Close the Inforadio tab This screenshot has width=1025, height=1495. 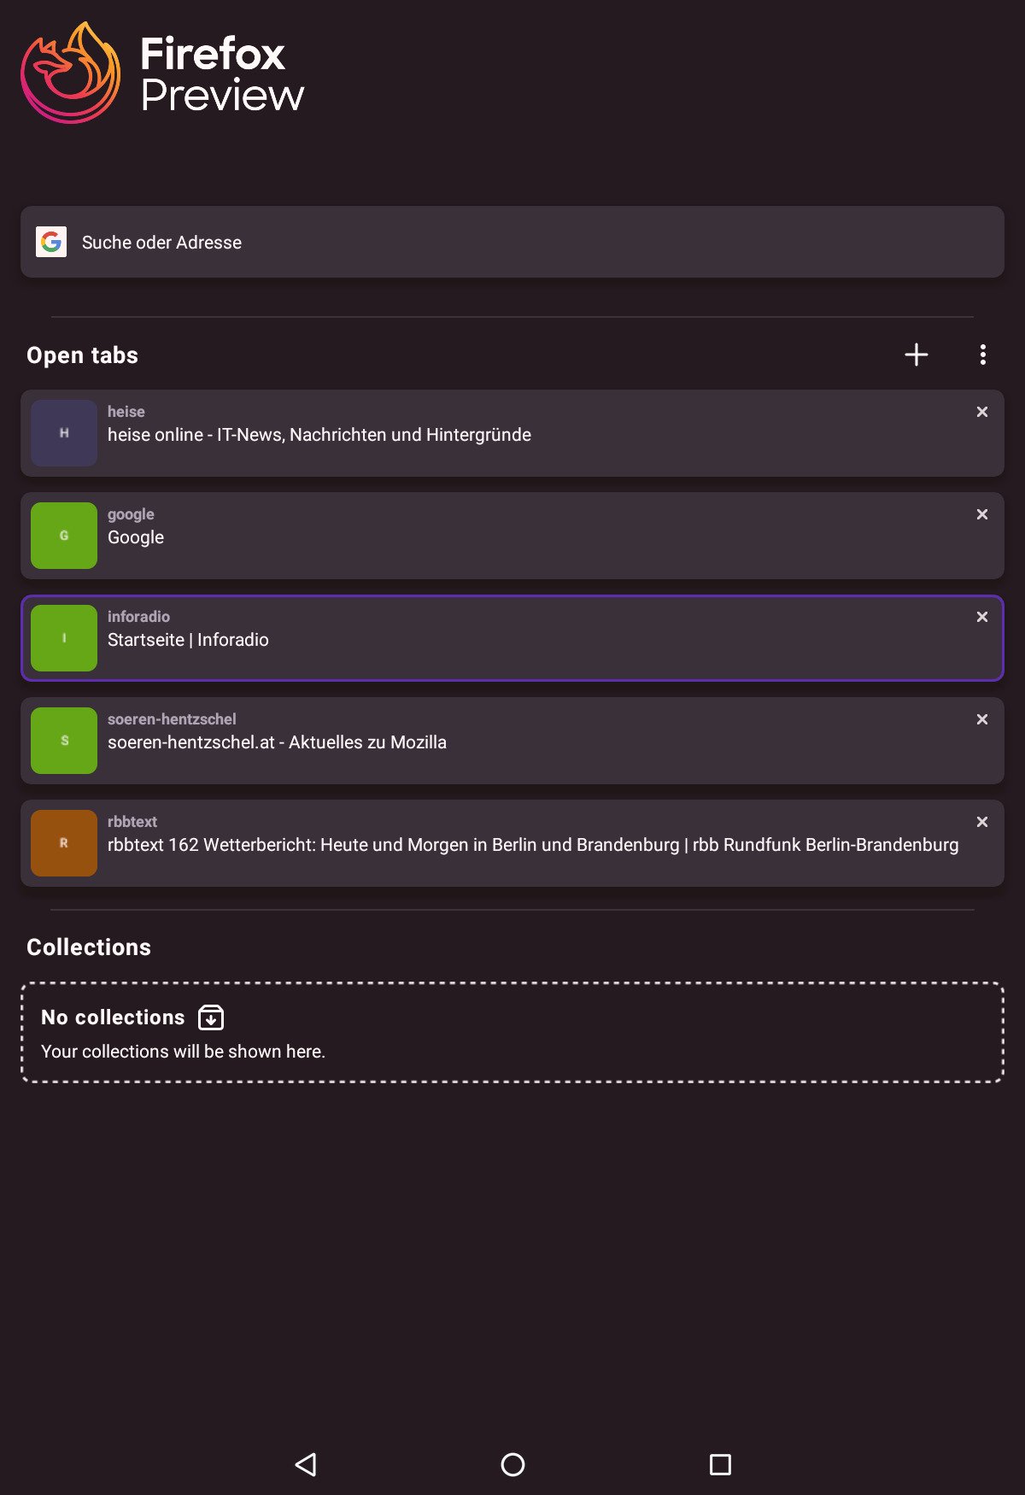click(982, 617)
